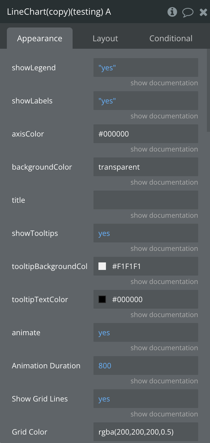This screenshot has height=443, width=210.
Task: Click the Animation Duration 800 field
Action: [x=146, y=366]
